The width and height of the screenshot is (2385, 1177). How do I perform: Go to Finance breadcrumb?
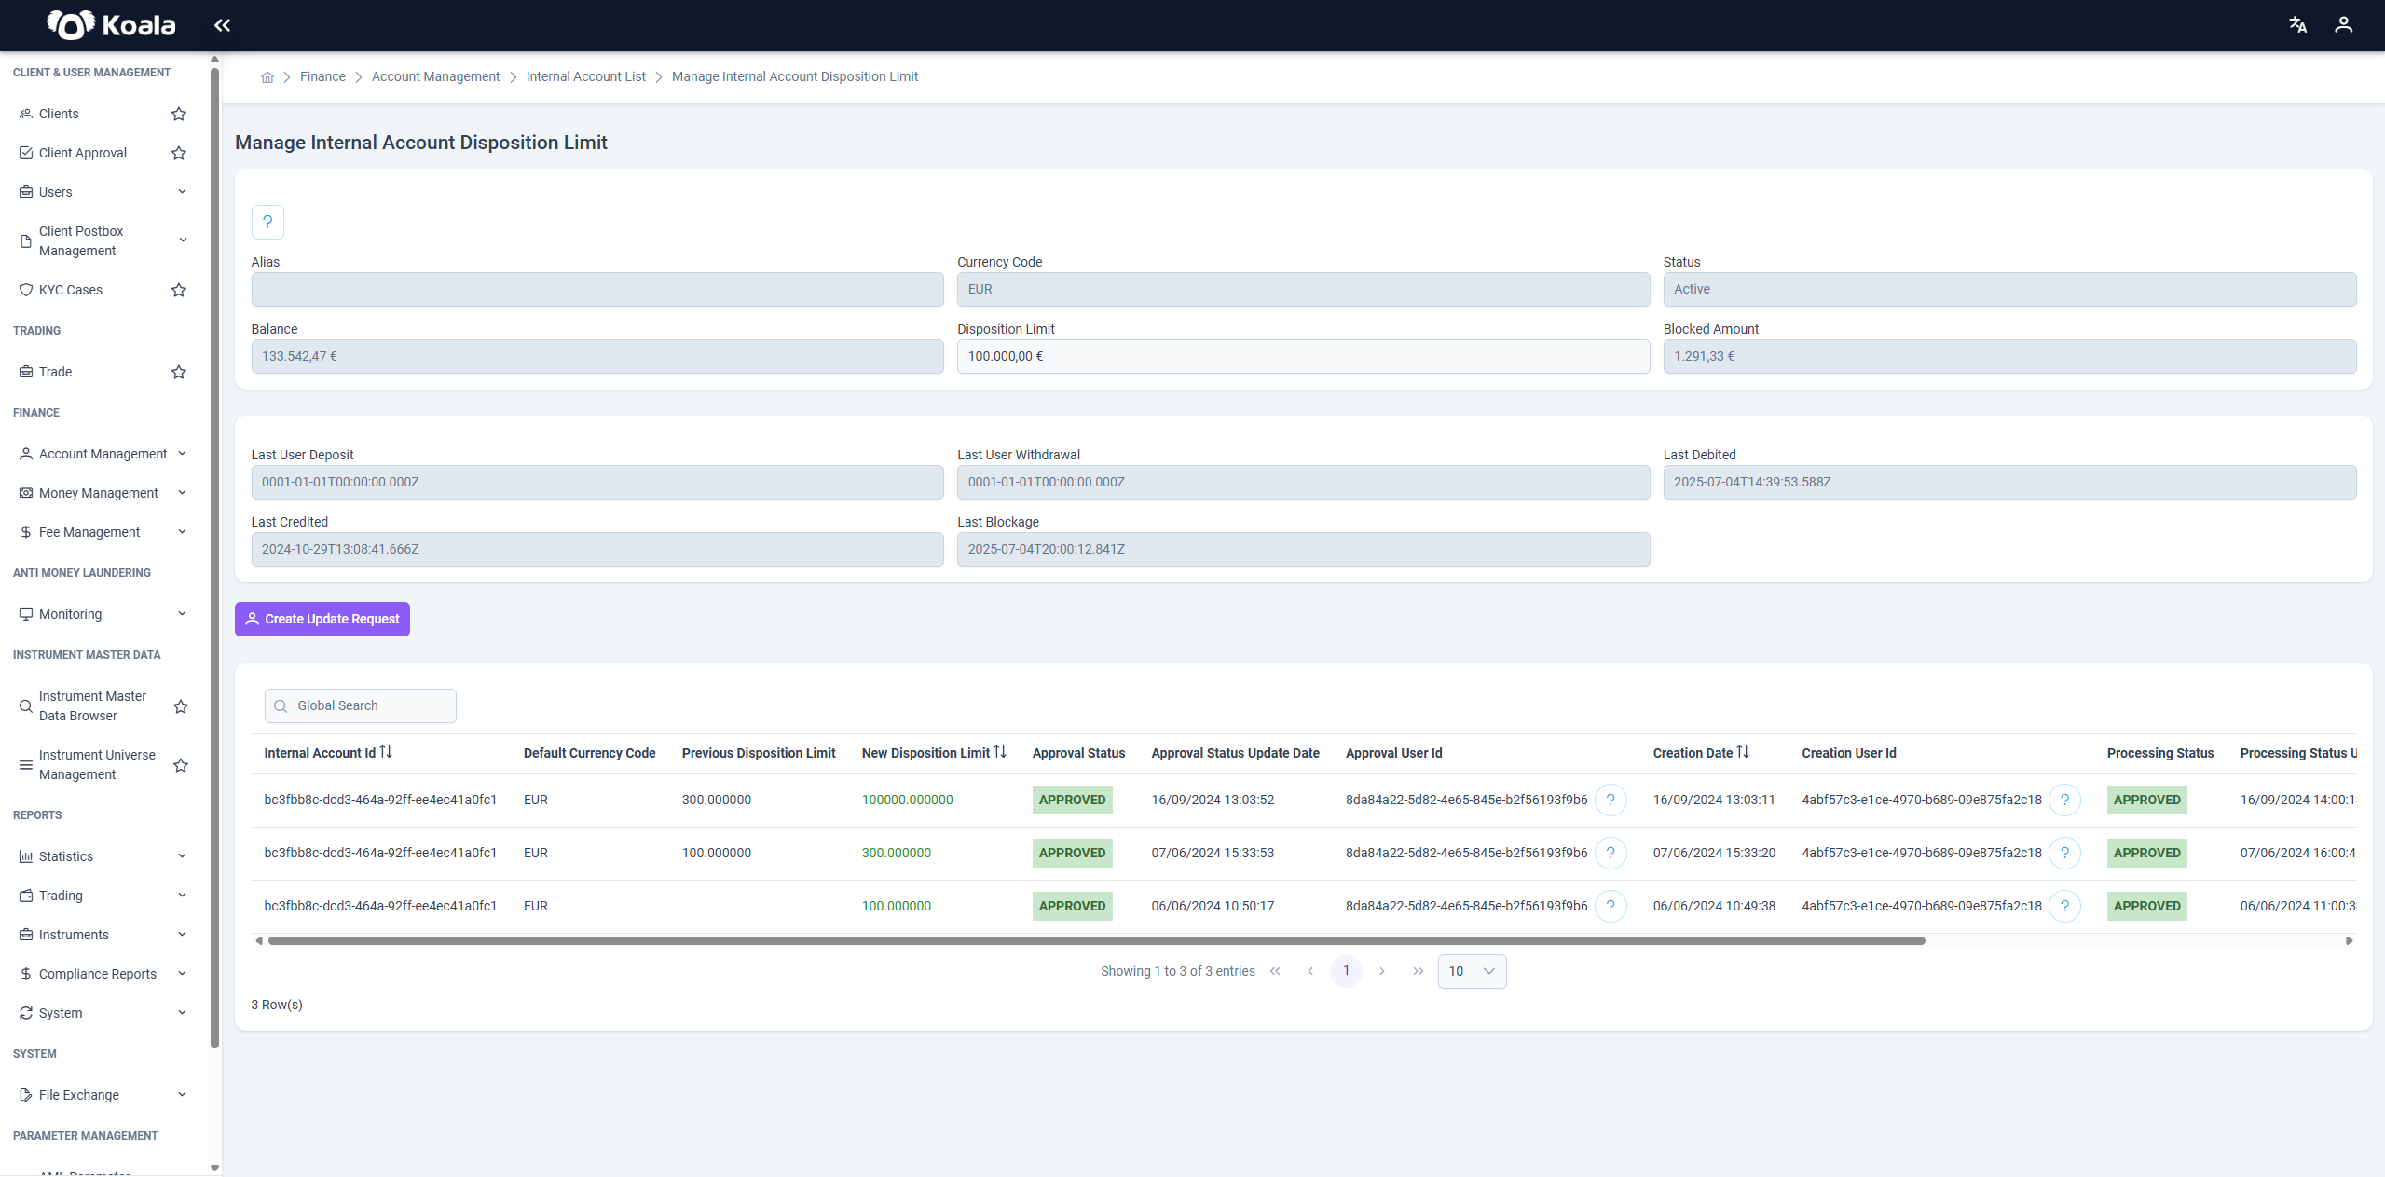click(322, 77)
